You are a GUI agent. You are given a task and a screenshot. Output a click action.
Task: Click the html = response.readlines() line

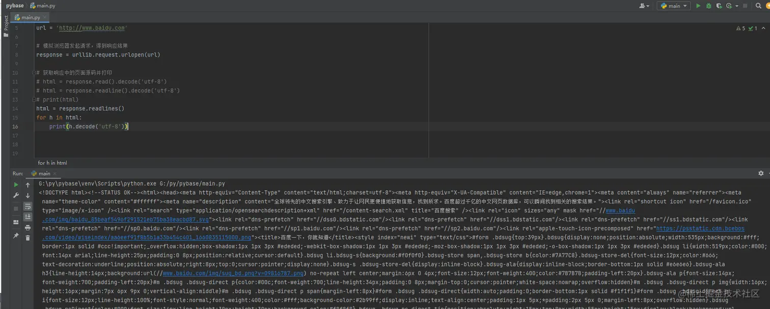coord(80,109)
